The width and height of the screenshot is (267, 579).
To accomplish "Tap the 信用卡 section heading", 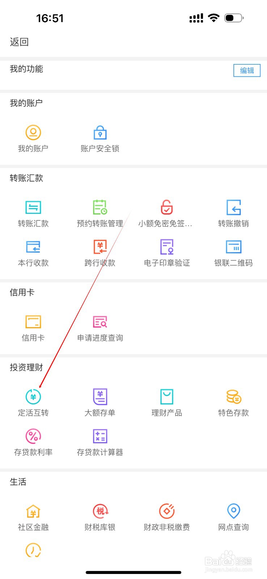I will click(x=22, y=292).
